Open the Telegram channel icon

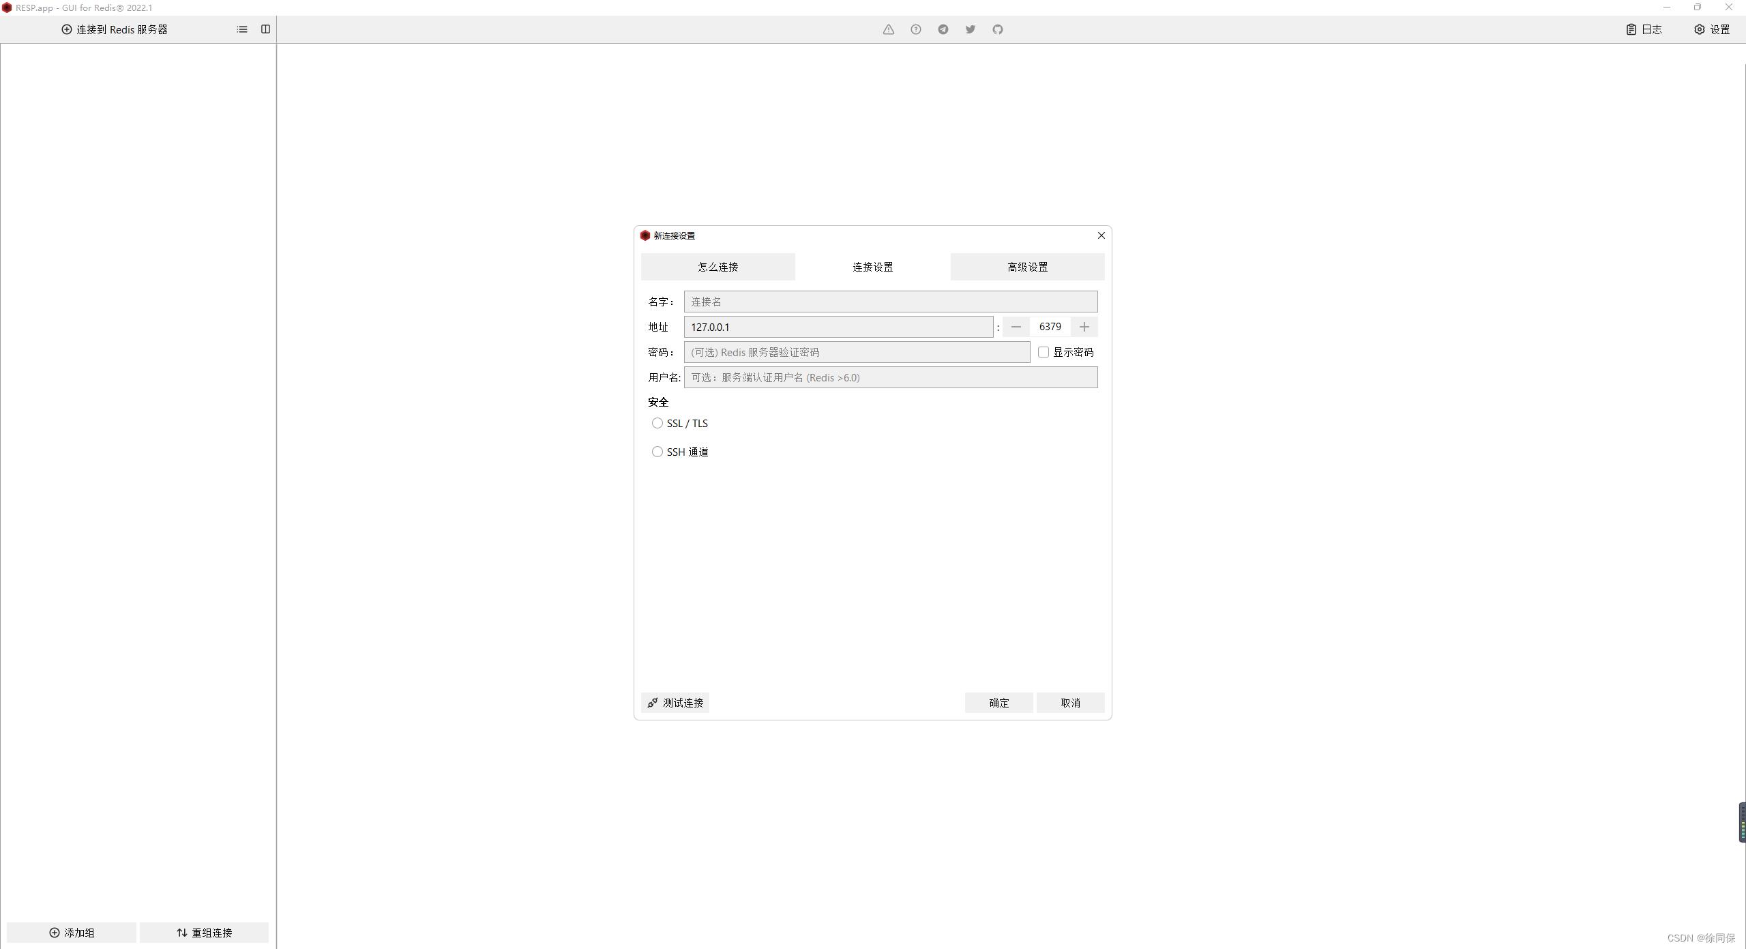coord(943,29)
